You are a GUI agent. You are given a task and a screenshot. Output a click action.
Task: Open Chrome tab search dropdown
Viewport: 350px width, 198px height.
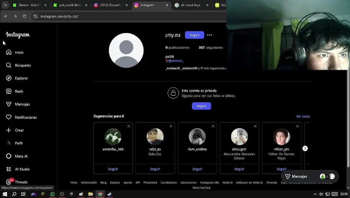pos(5,5)
